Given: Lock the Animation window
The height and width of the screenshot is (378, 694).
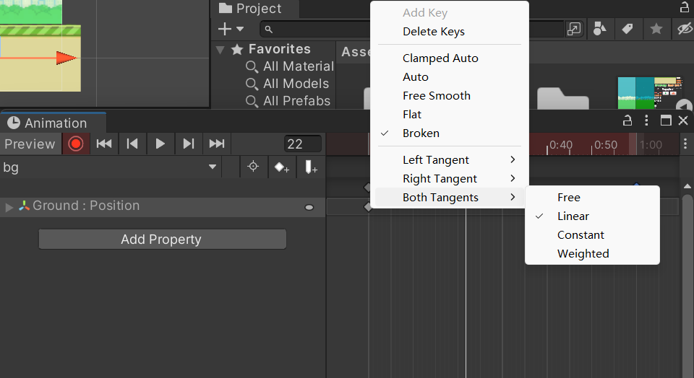Looking at the screenshot, I should (x=627, y=120).
